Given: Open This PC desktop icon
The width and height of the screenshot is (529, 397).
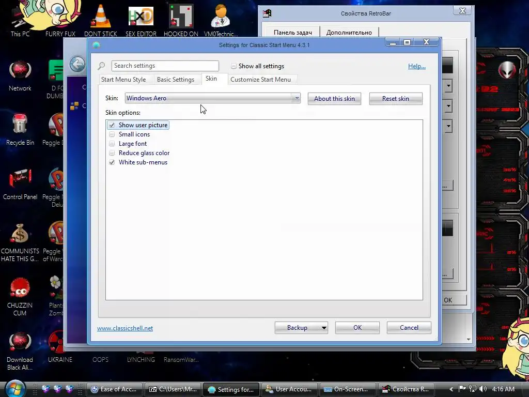Looking at the screenshot, I should click(20, 20).
